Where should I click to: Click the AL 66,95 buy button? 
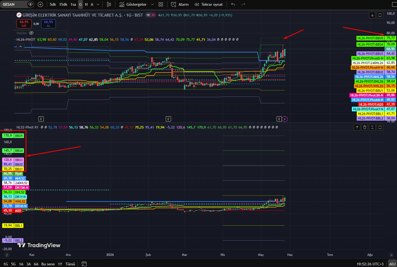click(48, 24)
